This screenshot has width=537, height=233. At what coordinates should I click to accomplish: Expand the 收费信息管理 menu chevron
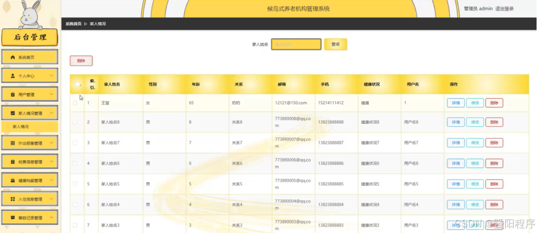52,162
